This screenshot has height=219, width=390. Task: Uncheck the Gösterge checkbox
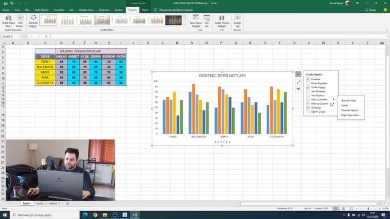click(x=308, y=108)
